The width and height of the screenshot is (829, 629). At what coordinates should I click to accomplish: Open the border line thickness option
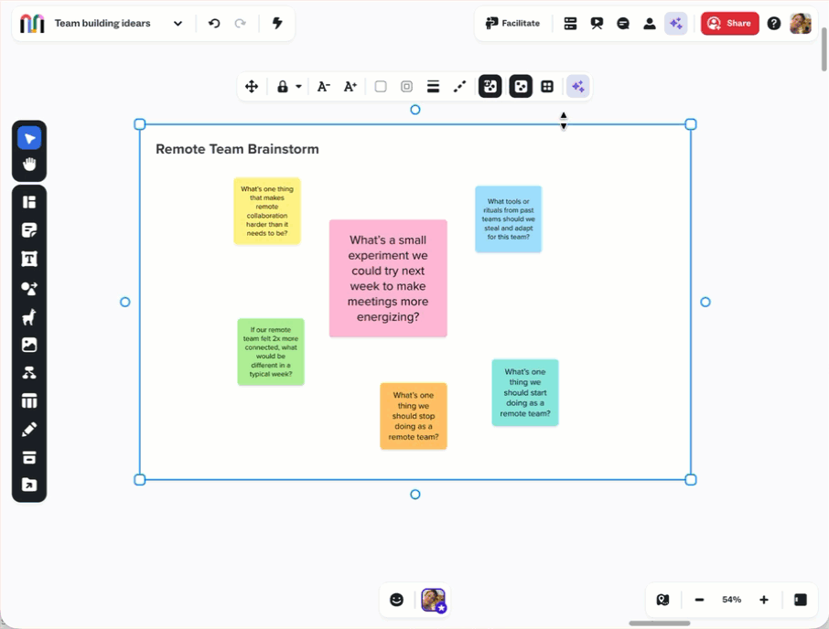433,86
